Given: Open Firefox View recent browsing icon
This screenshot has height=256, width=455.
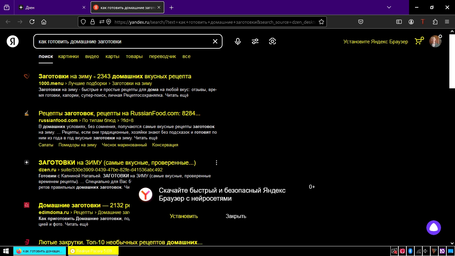Looking at the screenshot, I should coord(7,7).
